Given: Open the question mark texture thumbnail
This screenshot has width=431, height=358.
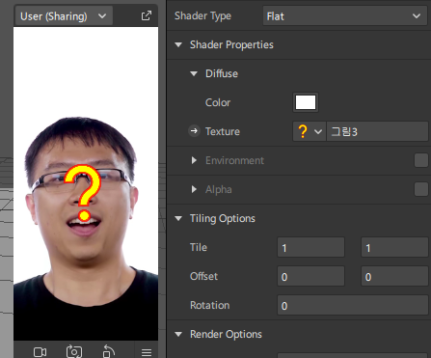Looking at the screenshot, I should (303, 131).
